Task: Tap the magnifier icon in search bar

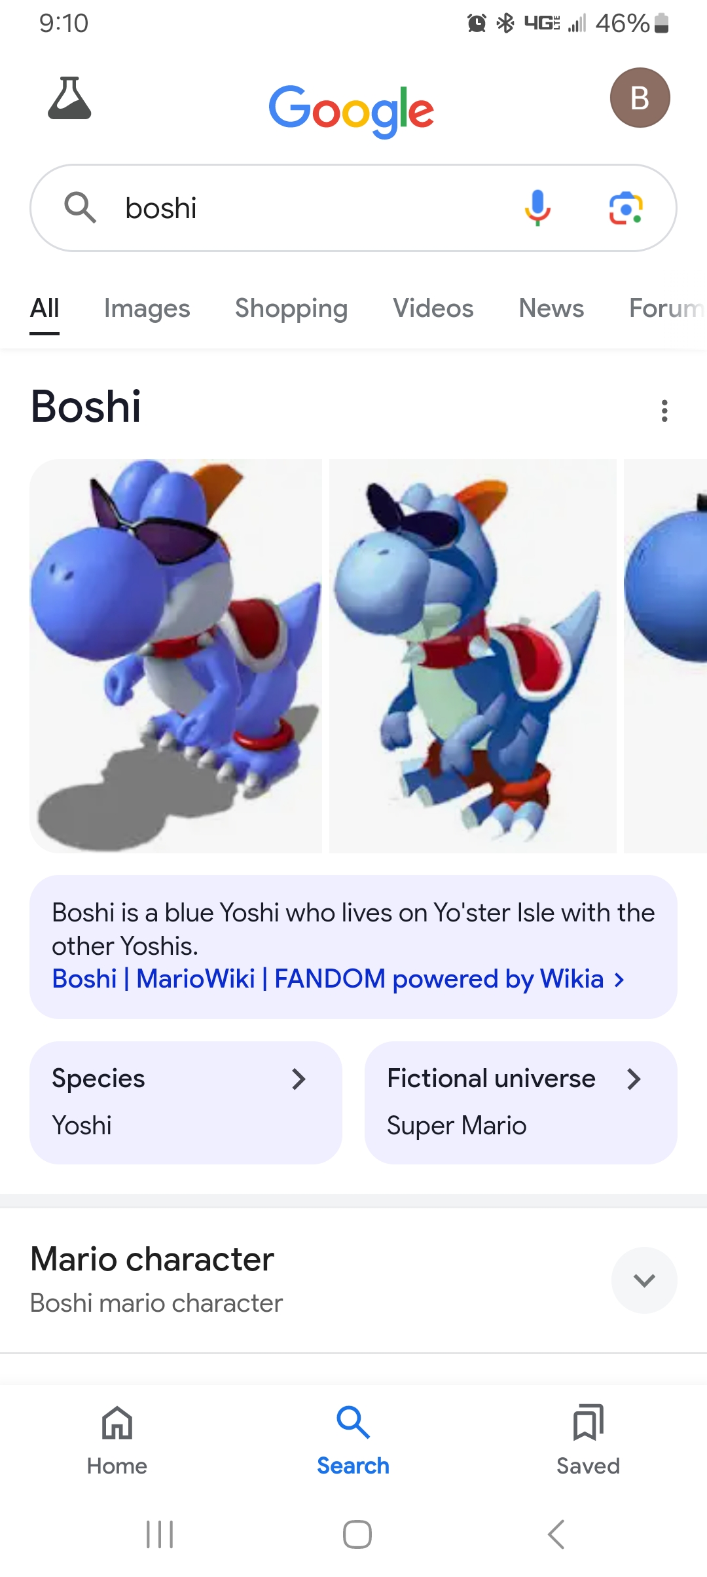Action: pyautogui.click(x=80, y=208)
